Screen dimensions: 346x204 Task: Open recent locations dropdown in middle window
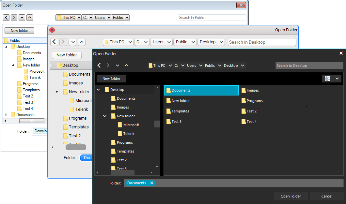tap(72, 42)
